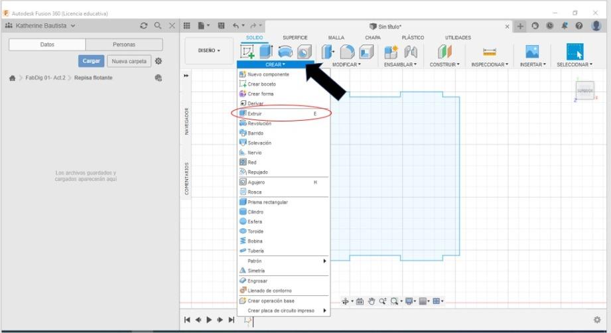Choose Extruir from the Crear menu
The height and width of the screenshot is (333, 611).
coord(284,113)
